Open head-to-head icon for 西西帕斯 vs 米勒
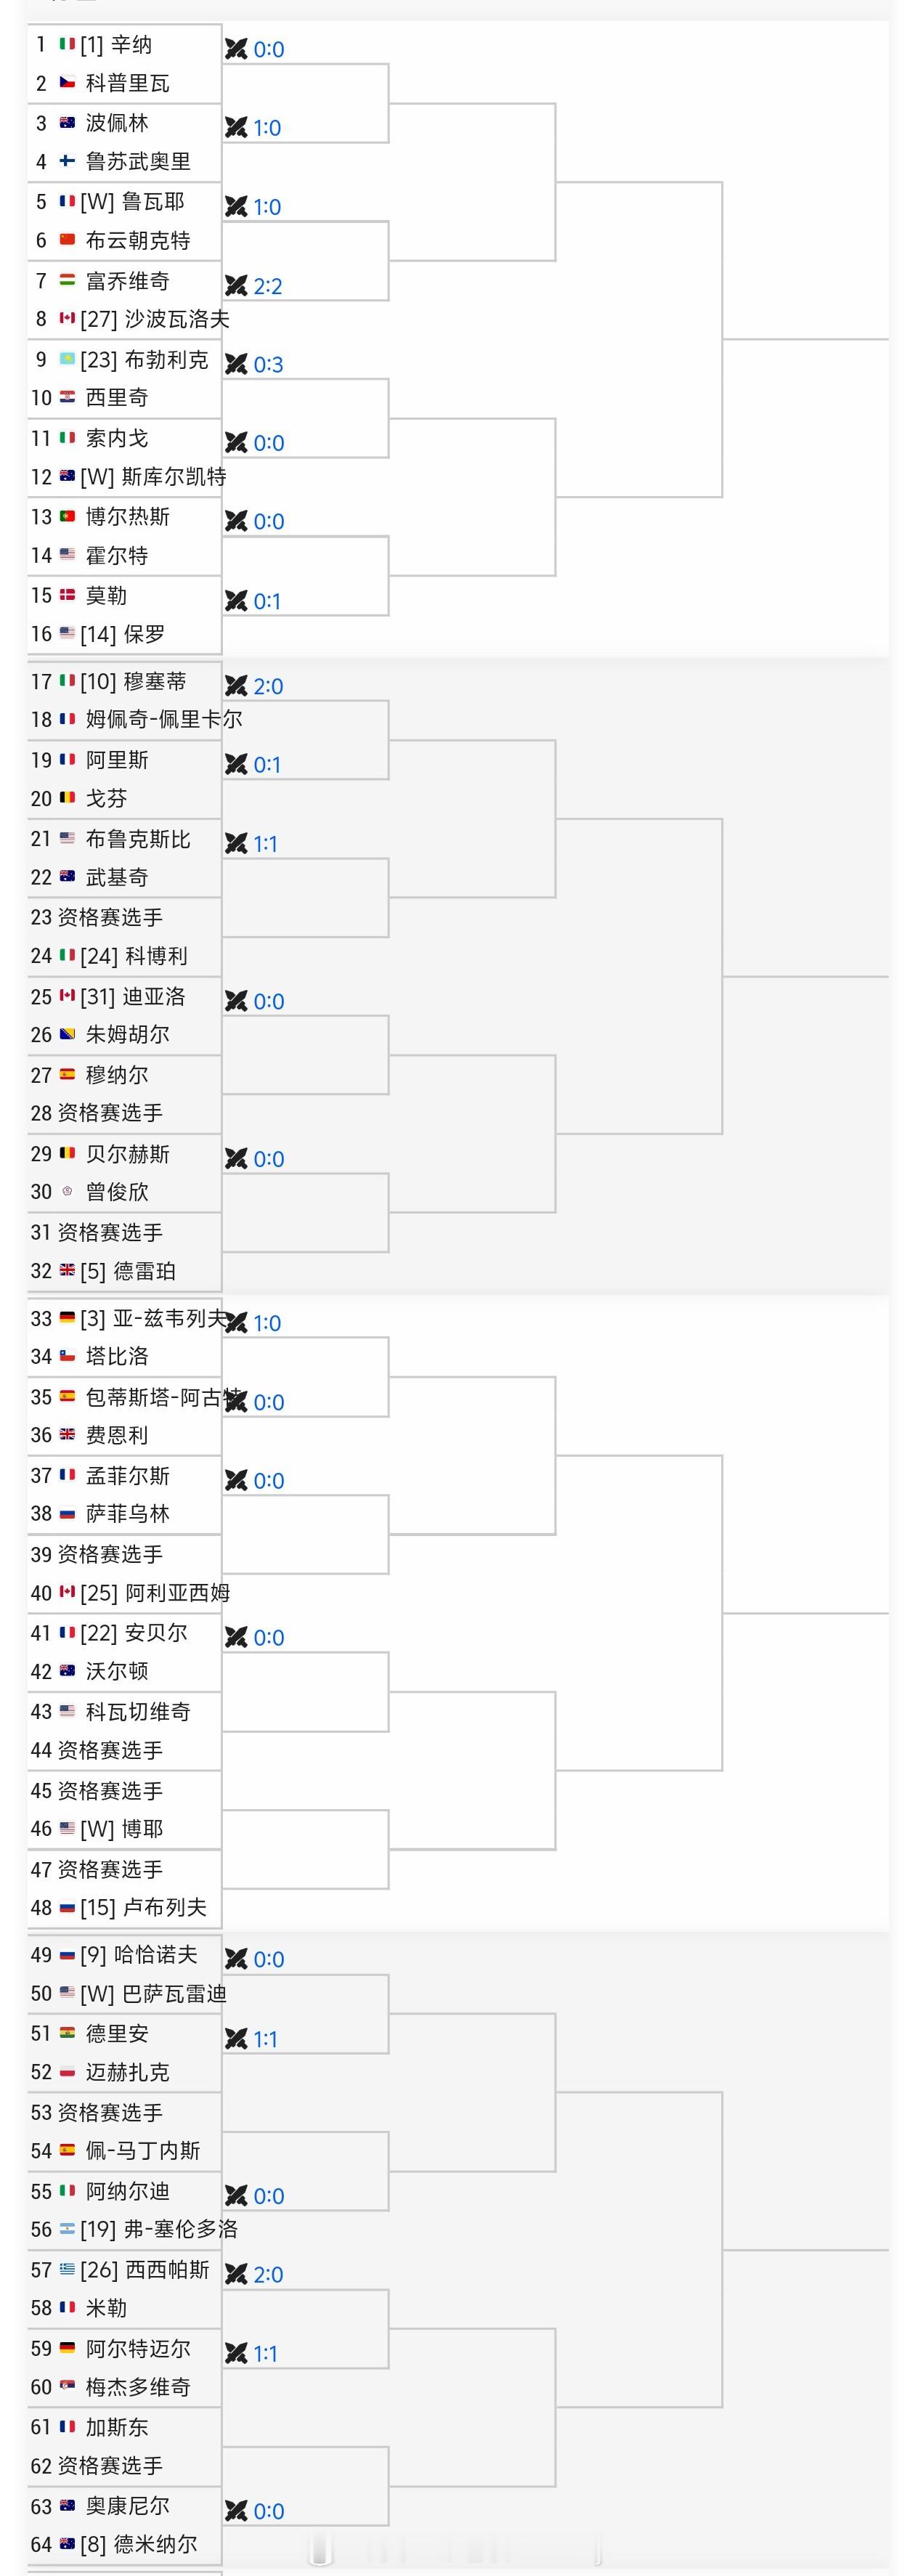 236,2274
